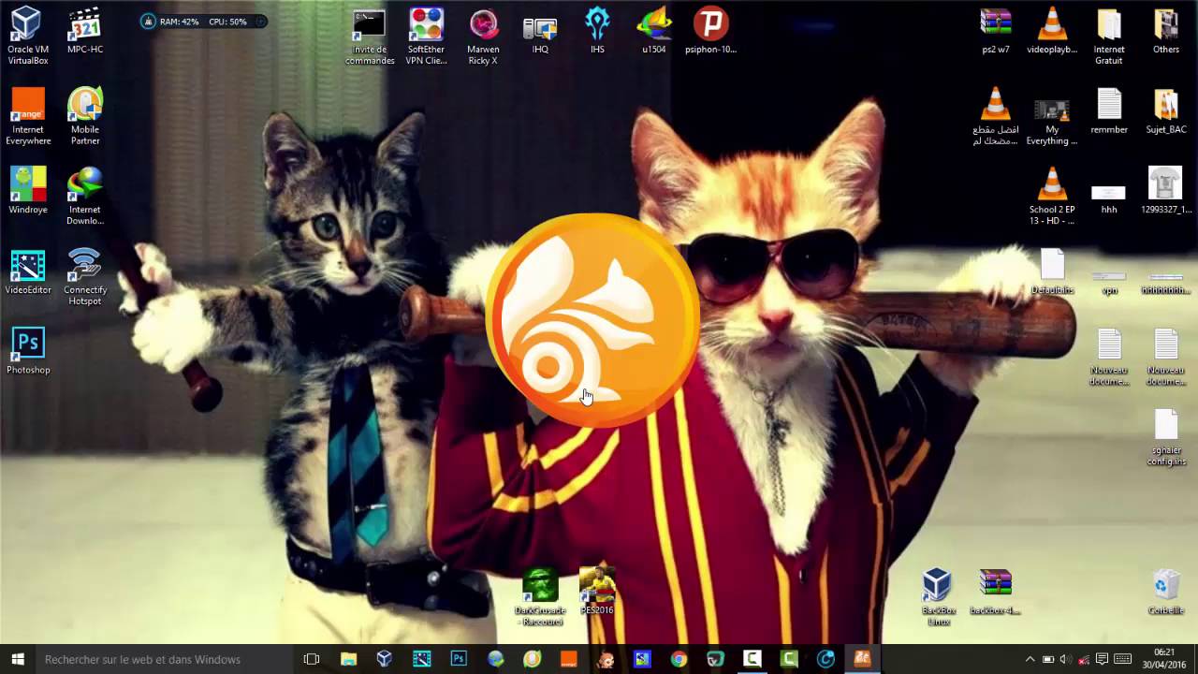Open 12993327_1 image thumbnail

coord(1166,192)
